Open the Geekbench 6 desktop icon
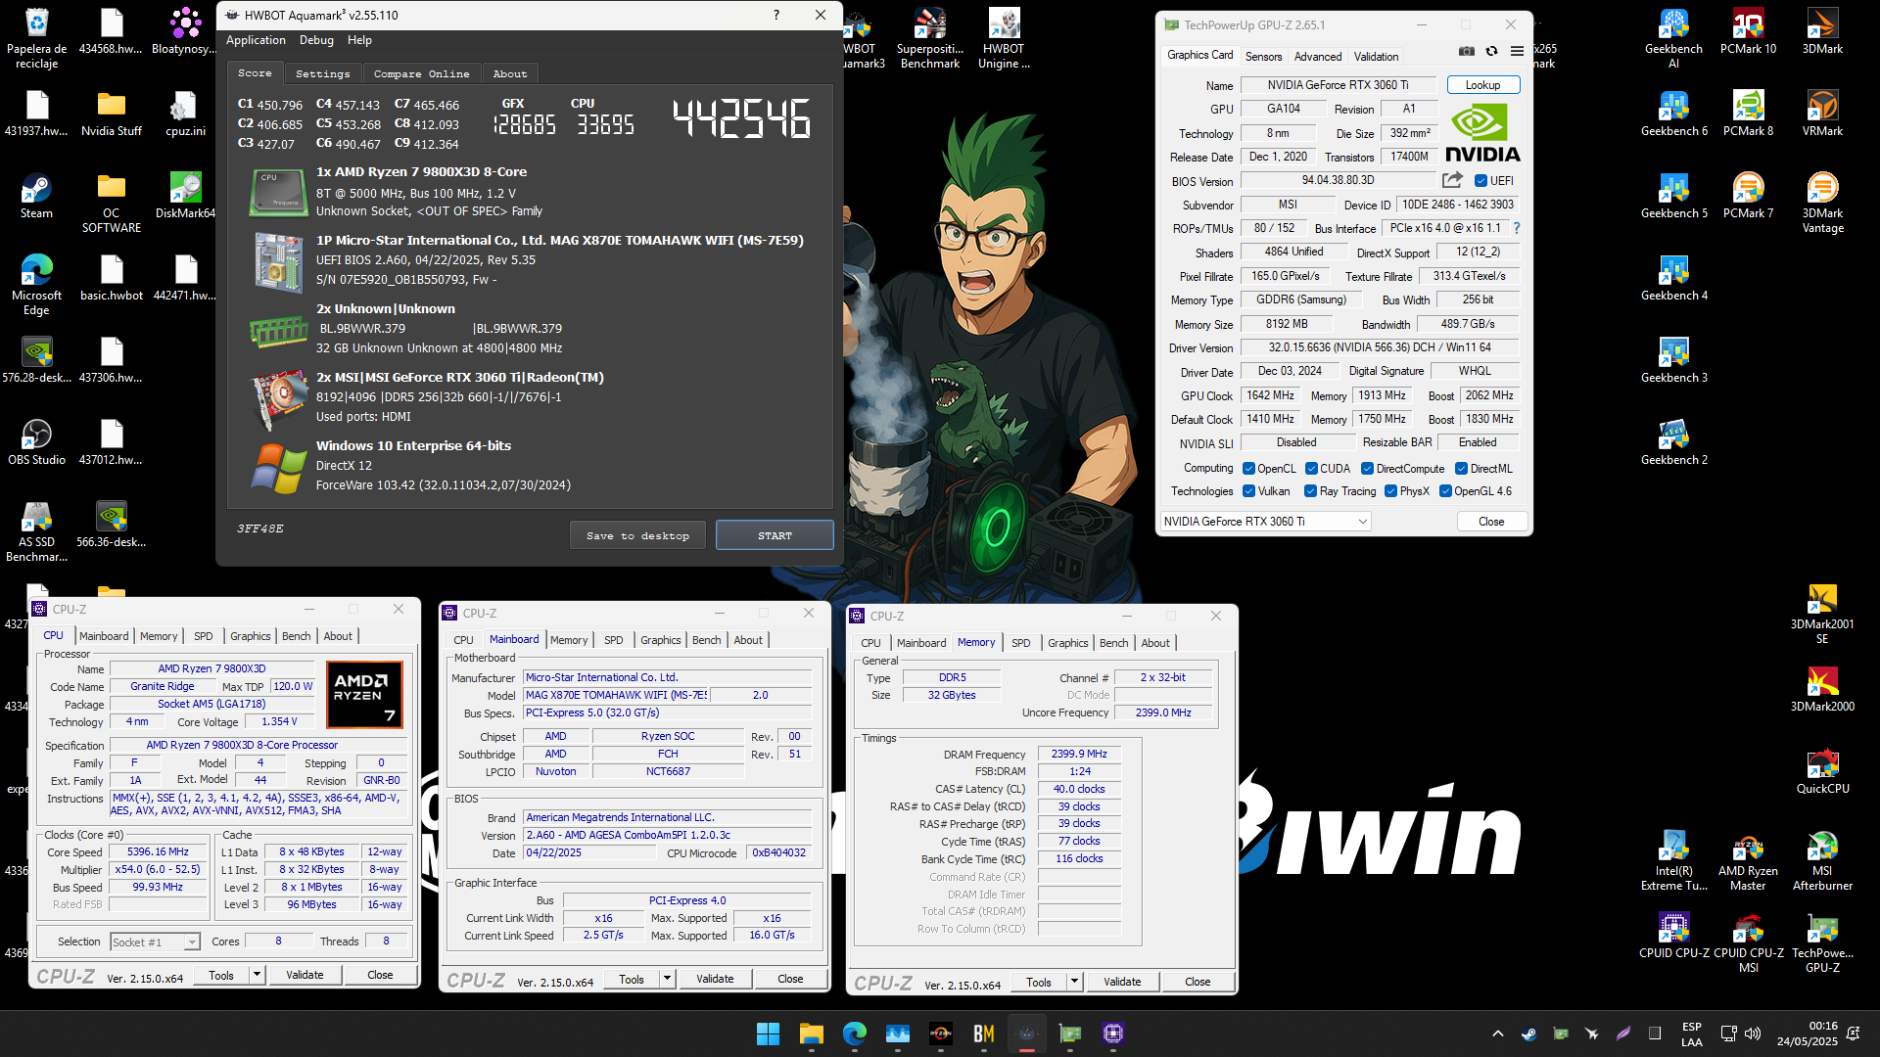1880x1057 pixels. pyautogui.click(x=1673, y=114)
